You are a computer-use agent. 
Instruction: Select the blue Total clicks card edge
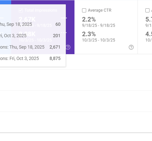pyautogui.click(x=5, y=2)
